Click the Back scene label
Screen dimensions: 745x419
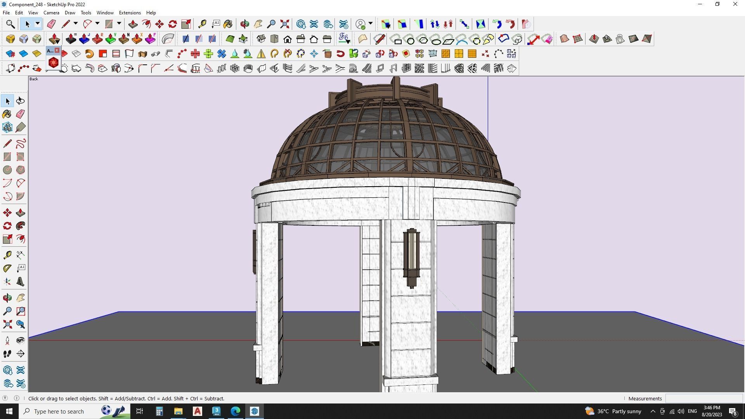[x=34, y=79]
